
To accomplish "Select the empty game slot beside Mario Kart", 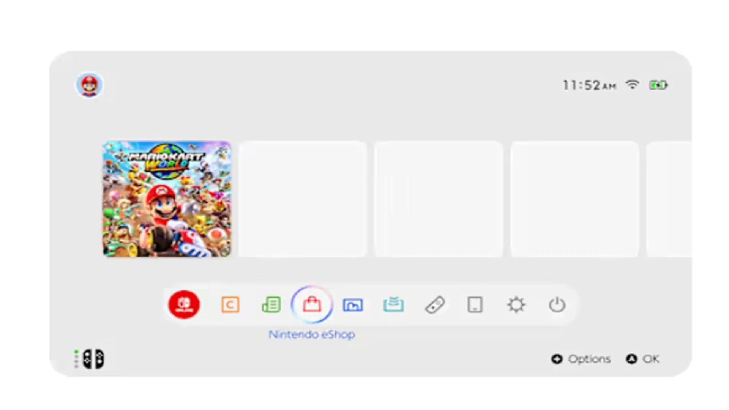I will point(303,199).
